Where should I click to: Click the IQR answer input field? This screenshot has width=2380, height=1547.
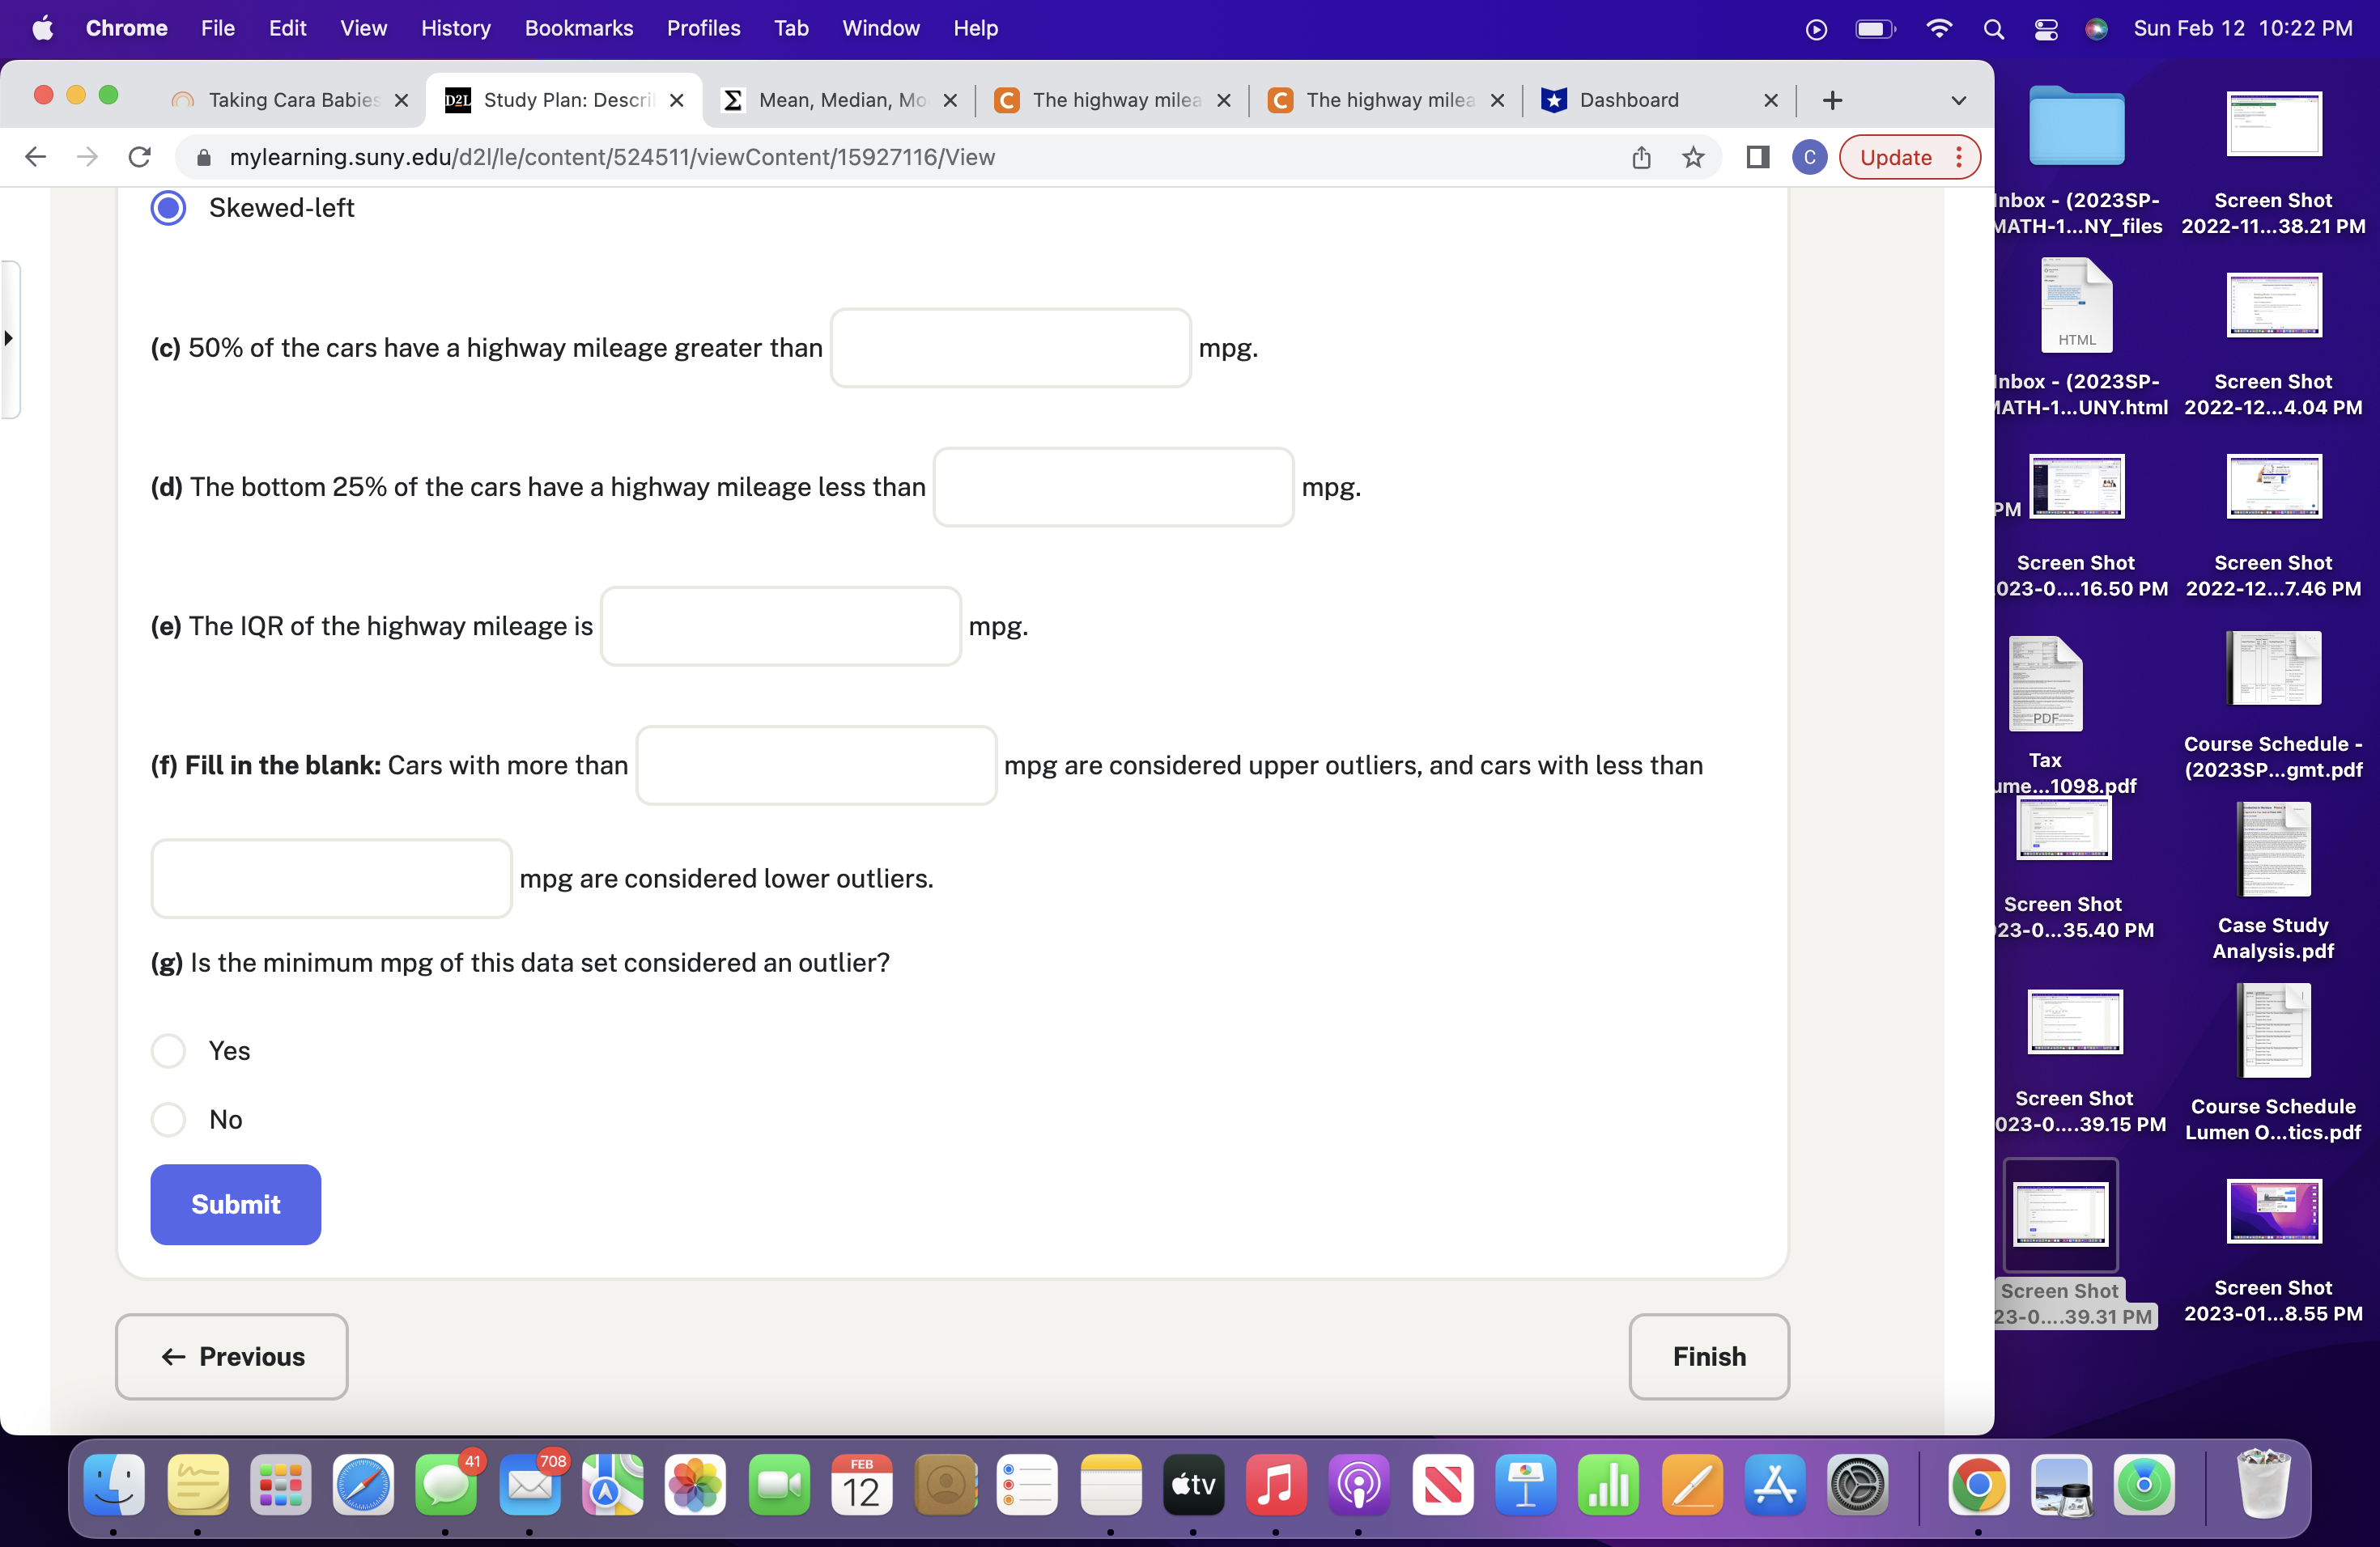pos(781,625)
